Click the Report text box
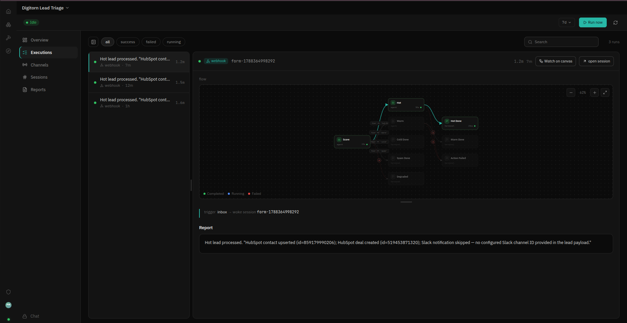Viewport: 627px width, 323px height. click(406, 243)
